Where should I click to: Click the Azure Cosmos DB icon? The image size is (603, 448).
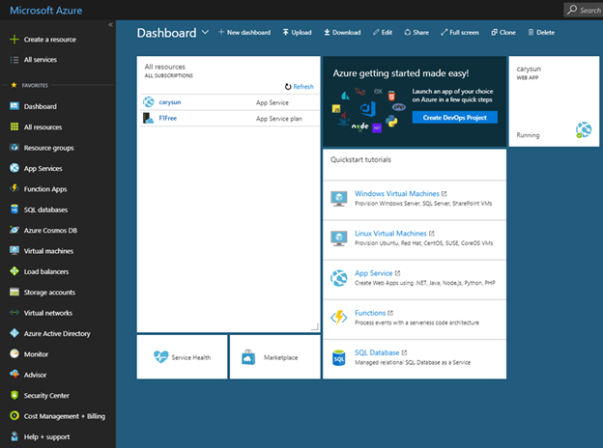(14, 230)
